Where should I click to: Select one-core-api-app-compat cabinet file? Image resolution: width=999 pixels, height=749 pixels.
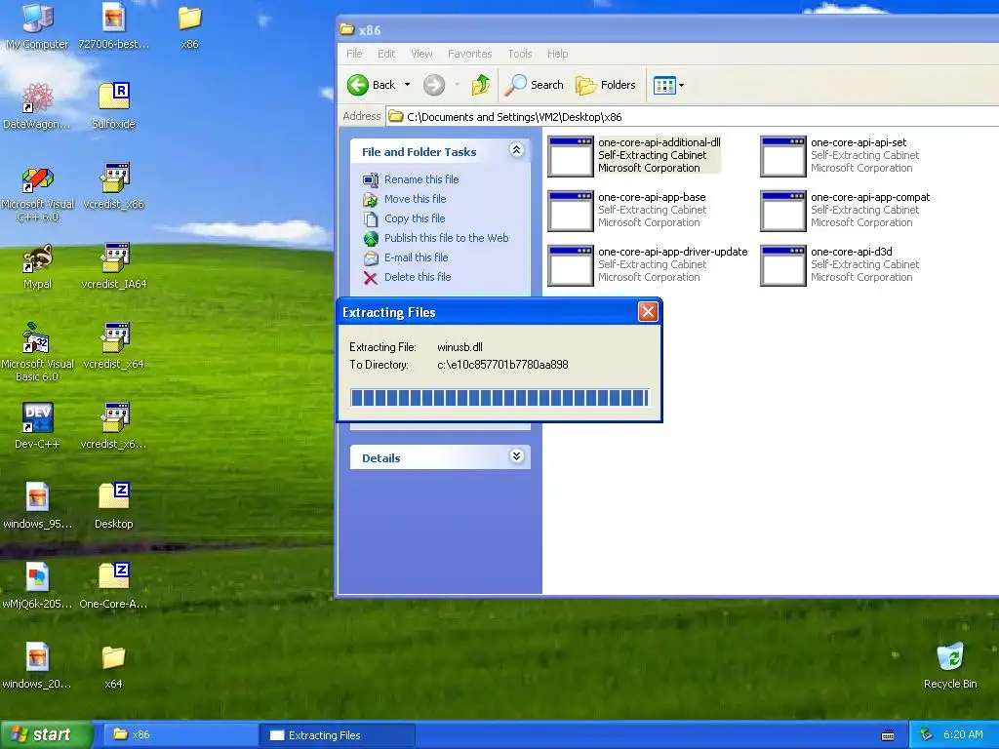(845, 211)
